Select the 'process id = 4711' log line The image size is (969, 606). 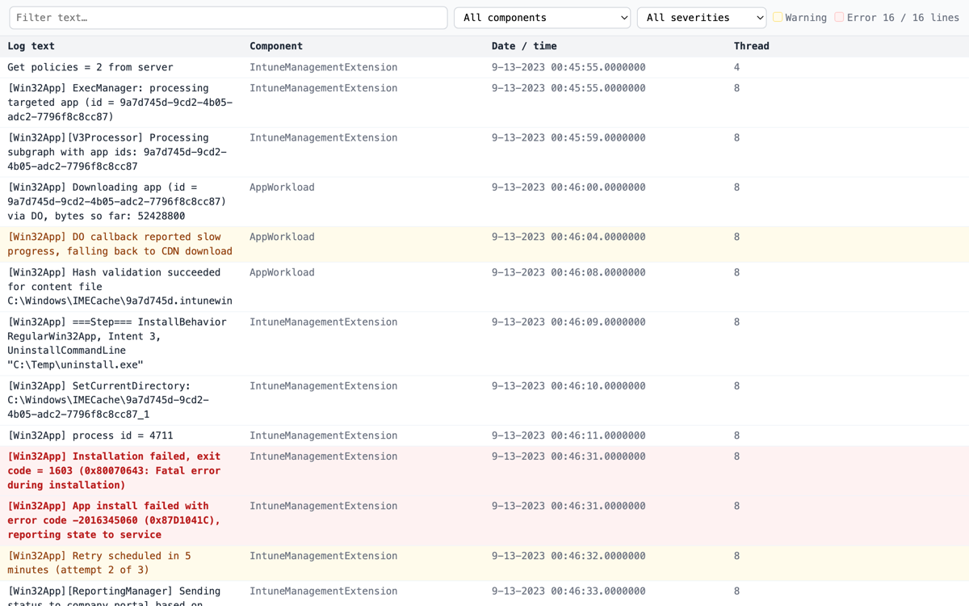coord(484,436)
